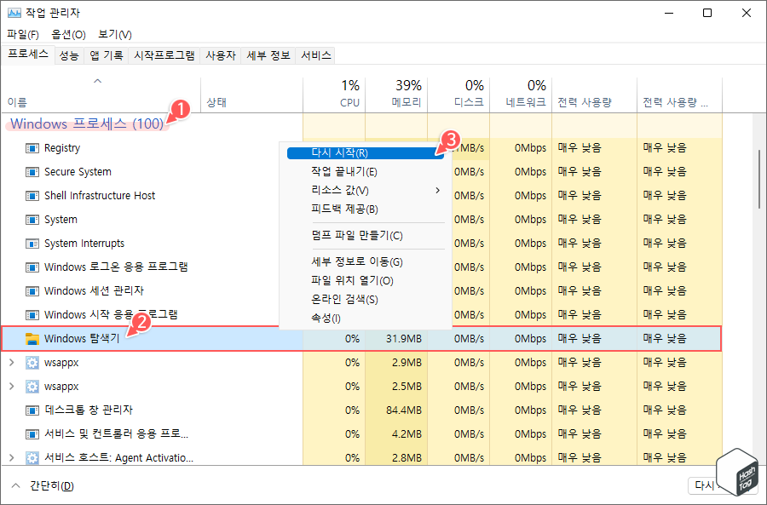
Task: Select the System Interrupts row name
Action: (x=84, y=244)
